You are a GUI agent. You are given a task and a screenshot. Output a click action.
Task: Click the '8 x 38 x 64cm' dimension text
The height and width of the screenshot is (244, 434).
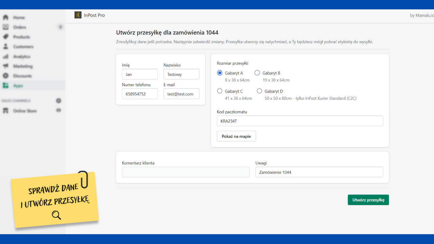[x=237, y=80]
